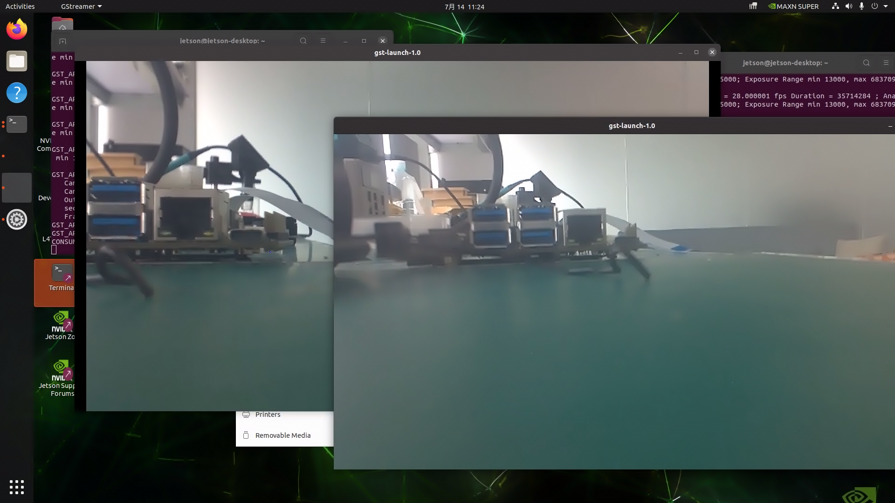
Task: Open the Activities overview
Action: 20,7
